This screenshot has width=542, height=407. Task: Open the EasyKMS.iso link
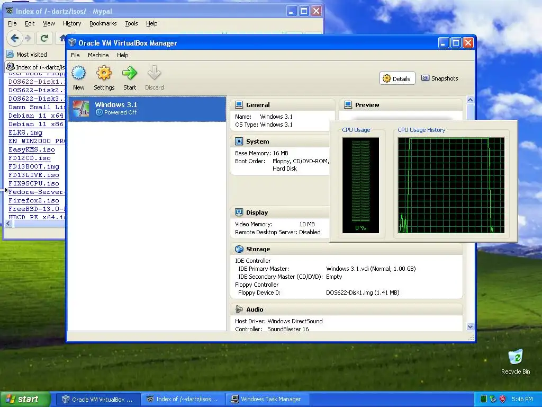tap(32, 149)
